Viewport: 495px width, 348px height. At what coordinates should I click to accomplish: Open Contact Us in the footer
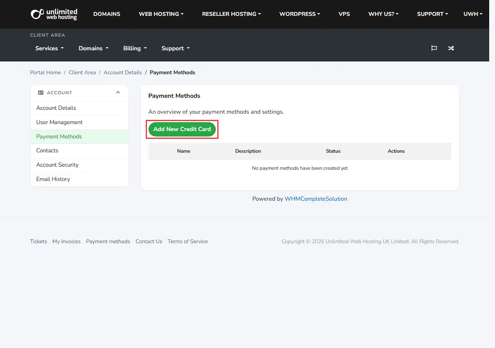click(x=149, y=241)
